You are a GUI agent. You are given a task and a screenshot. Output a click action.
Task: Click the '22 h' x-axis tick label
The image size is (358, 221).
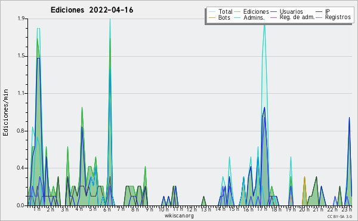[x=333, y=209]
